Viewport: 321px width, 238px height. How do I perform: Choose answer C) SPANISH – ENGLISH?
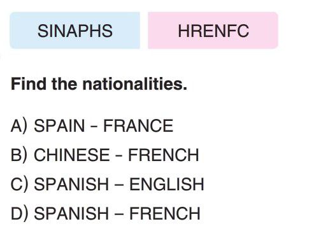click(x=107, y=185)
